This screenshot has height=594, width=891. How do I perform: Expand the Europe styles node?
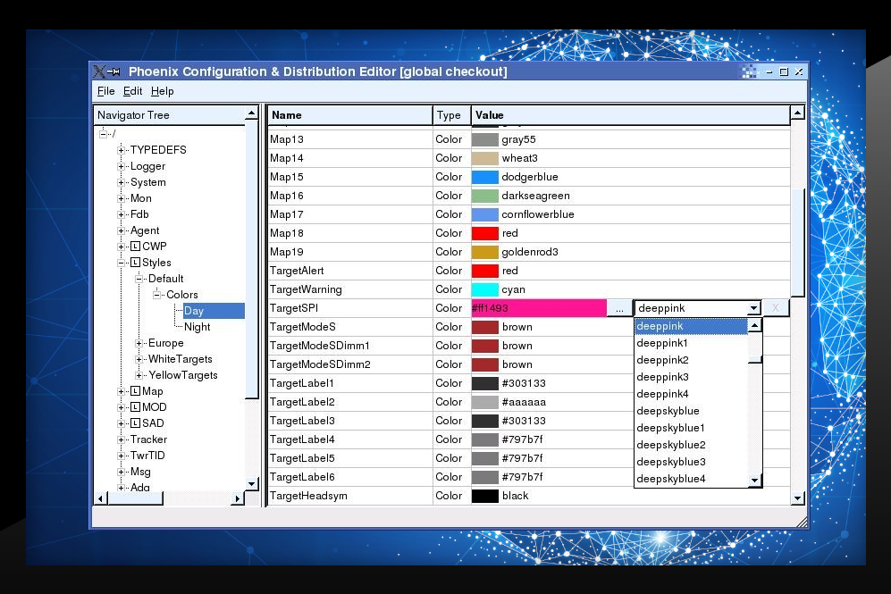(139, 343)
